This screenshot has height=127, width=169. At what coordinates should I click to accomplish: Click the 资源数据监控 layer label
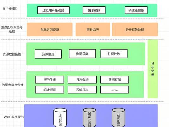point(12,54)
